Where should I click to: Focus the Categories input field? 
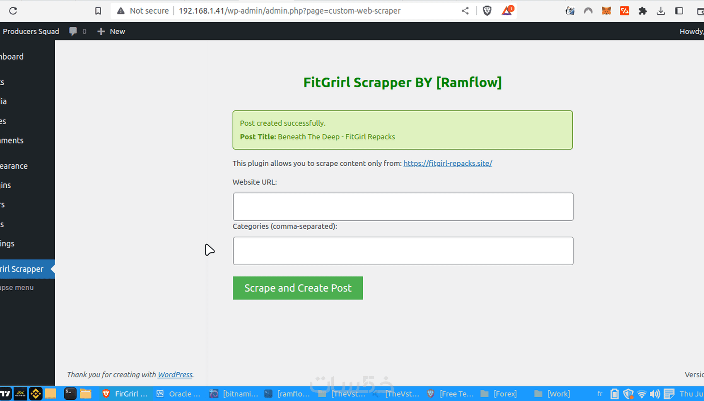click(403, 251)
